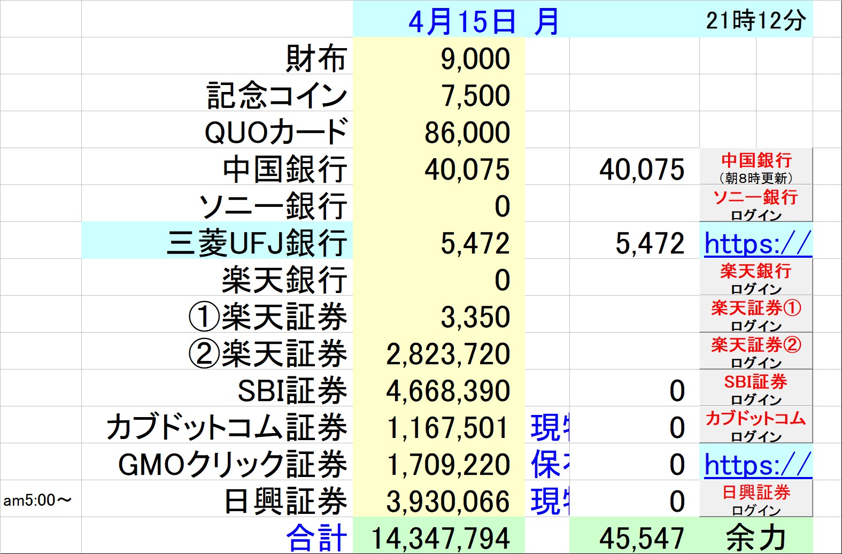Viewport: 842px width, 554px height.
Task: Select the 3,350 value cell
Action: point(439,314)
